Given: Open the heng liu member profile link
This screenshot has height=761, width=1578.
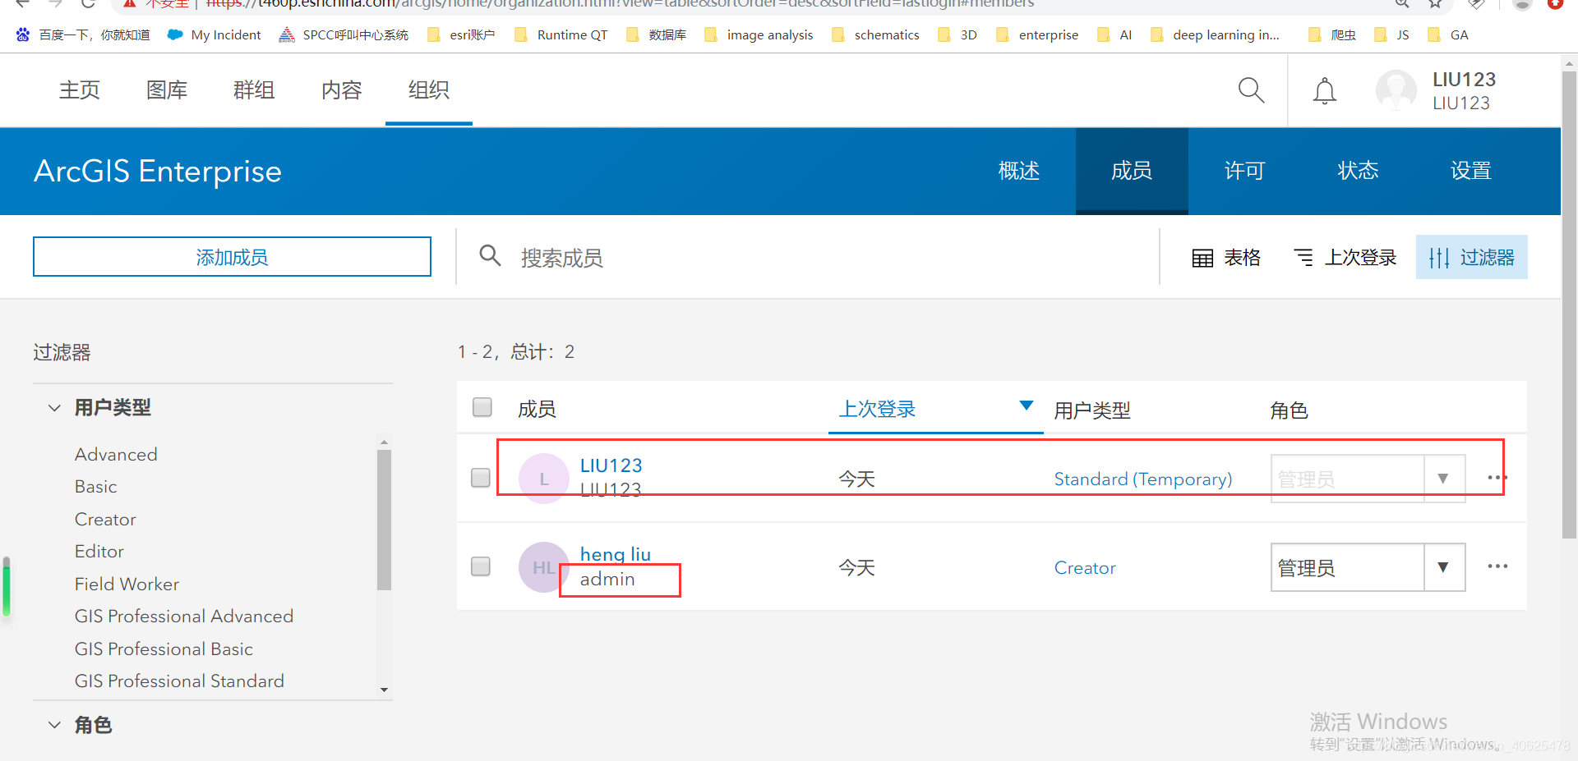Looking at the screenshot, I should [x=616, y=554].
